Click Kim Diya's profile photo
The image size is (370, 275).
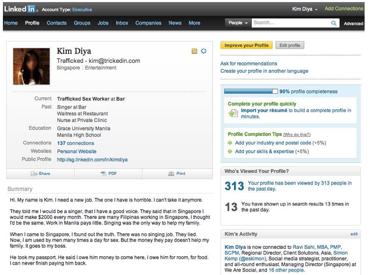31,66
